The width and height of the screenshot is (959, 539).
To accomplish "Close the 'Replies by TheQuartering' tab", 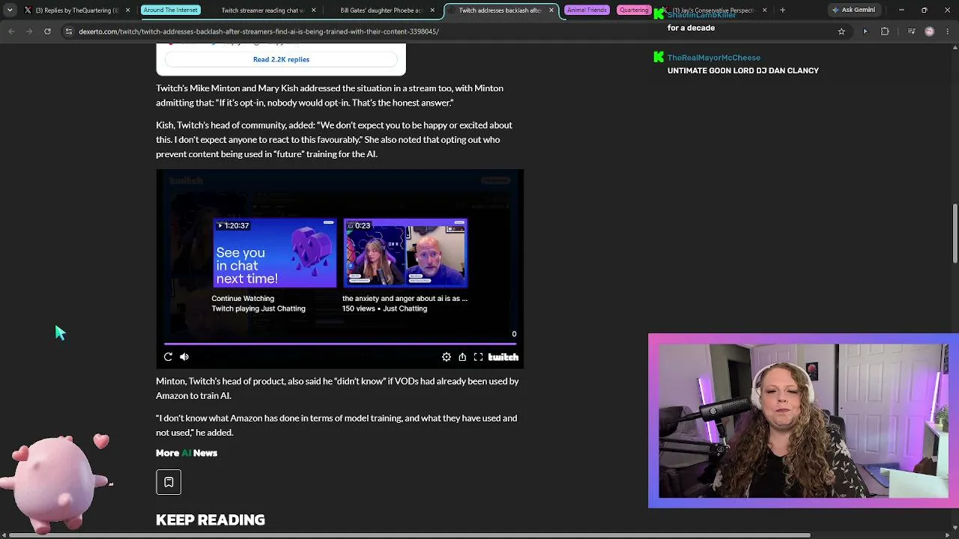I will tap(127, 10).
